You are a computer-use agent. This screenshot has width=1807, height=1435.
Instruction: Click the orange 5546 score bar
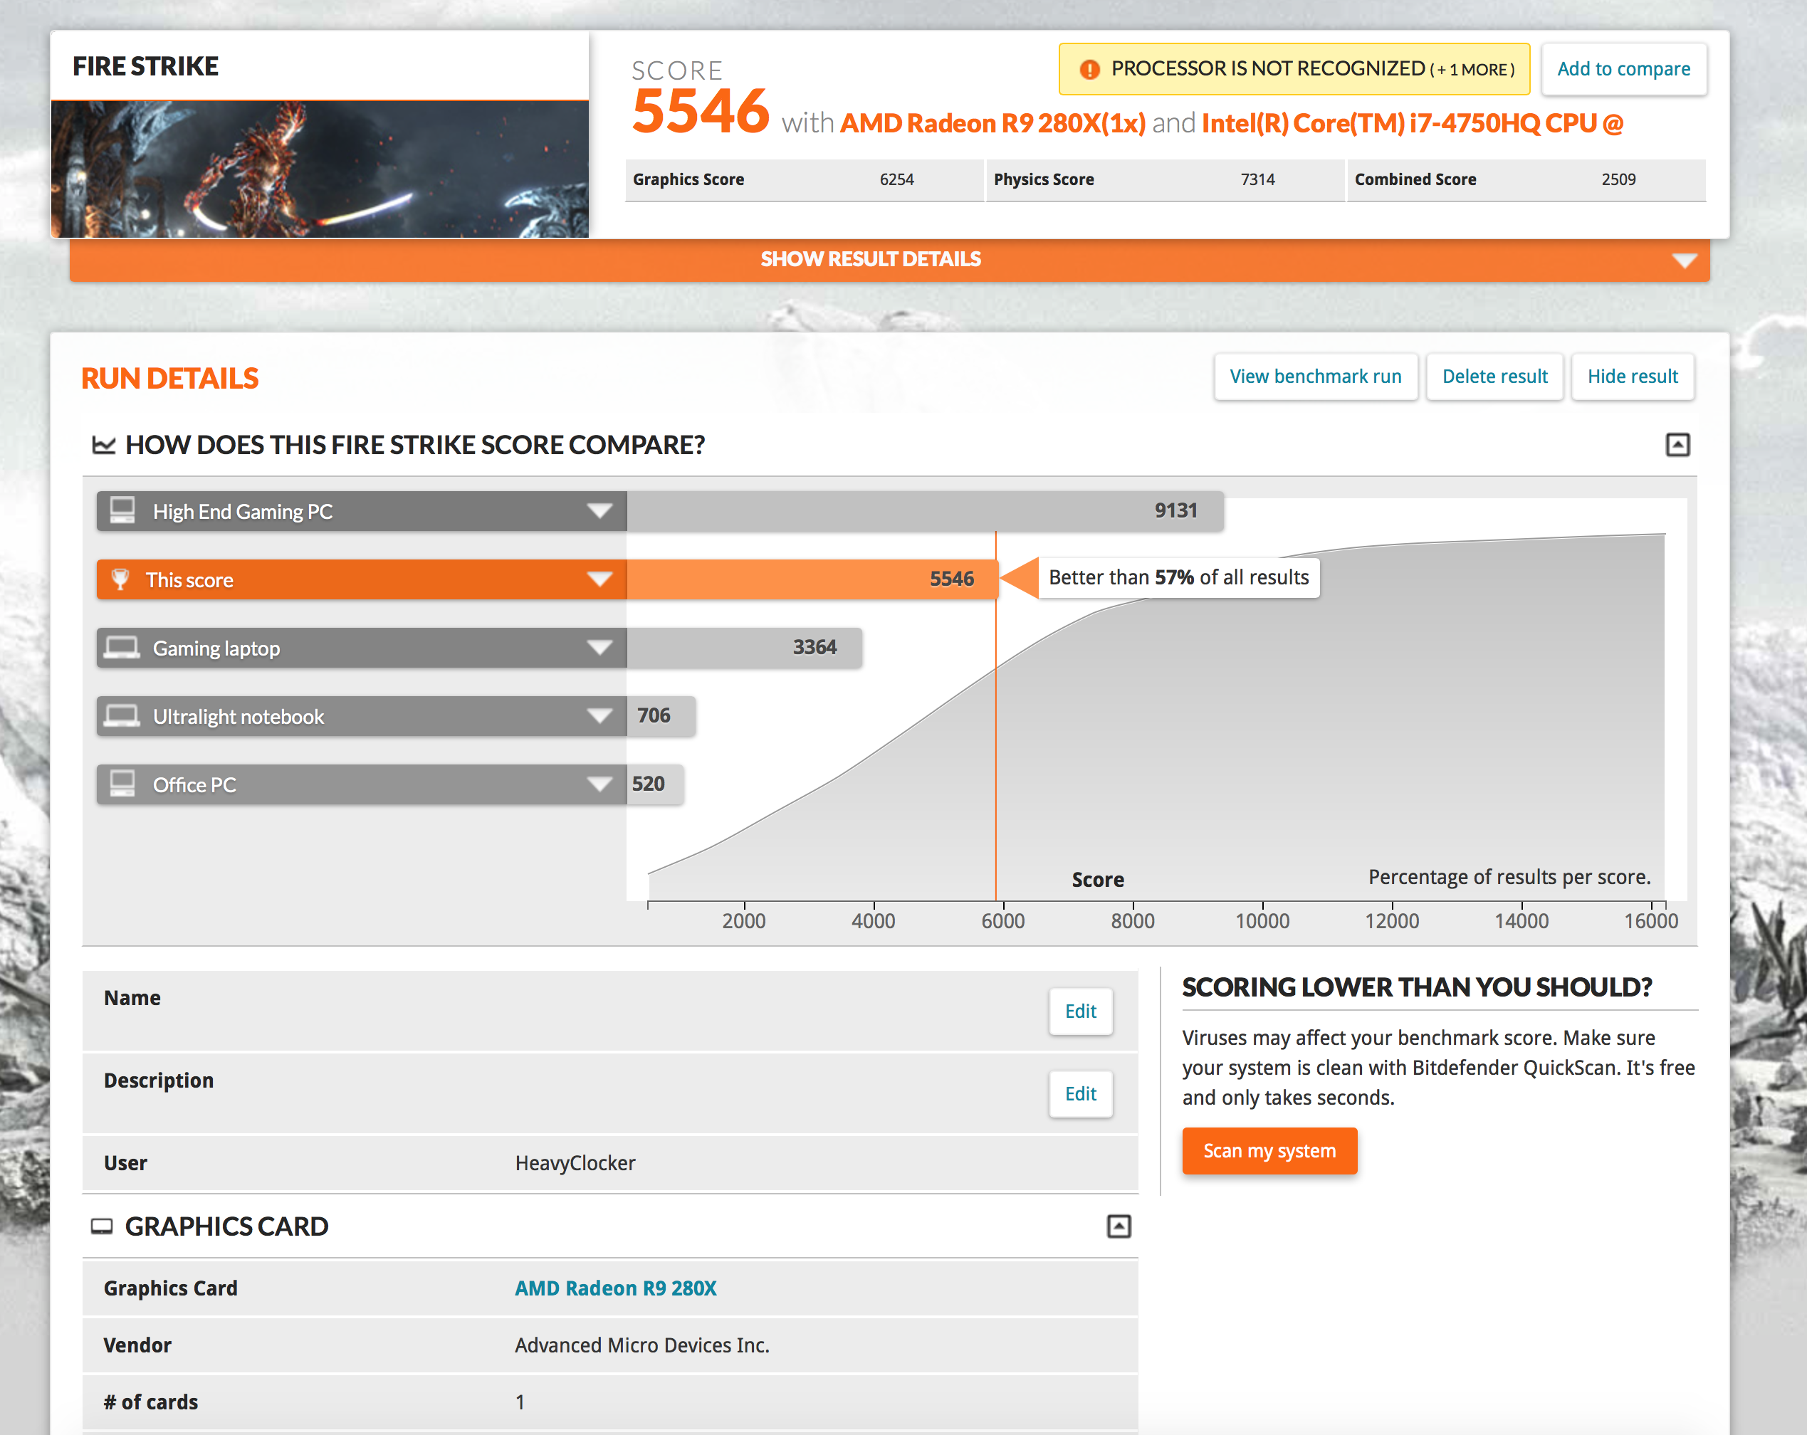pos(812,579)
